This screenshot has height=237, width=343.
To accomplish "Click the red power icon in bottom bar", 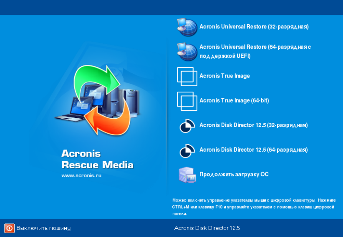I will [9, 228].
